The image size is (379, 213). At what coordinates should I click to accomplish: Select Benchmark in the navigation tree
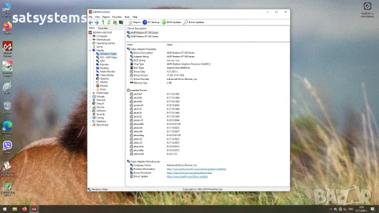[102, 125]
